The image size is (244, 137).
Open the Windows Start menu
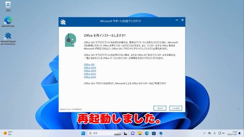83,133
